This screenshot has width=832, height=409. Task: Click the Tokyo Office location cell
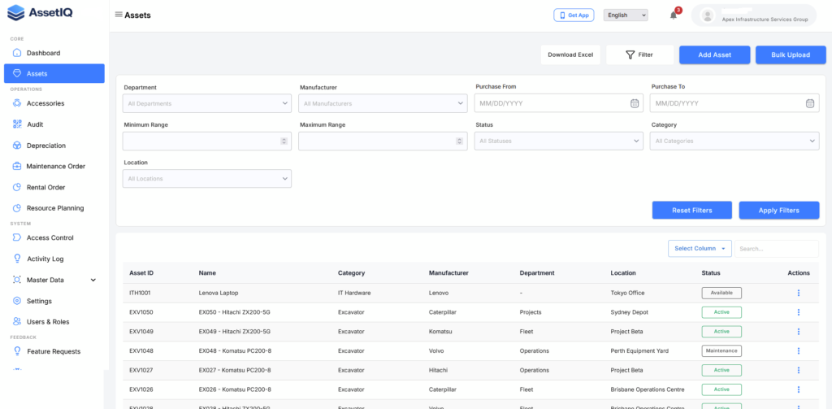628,293
